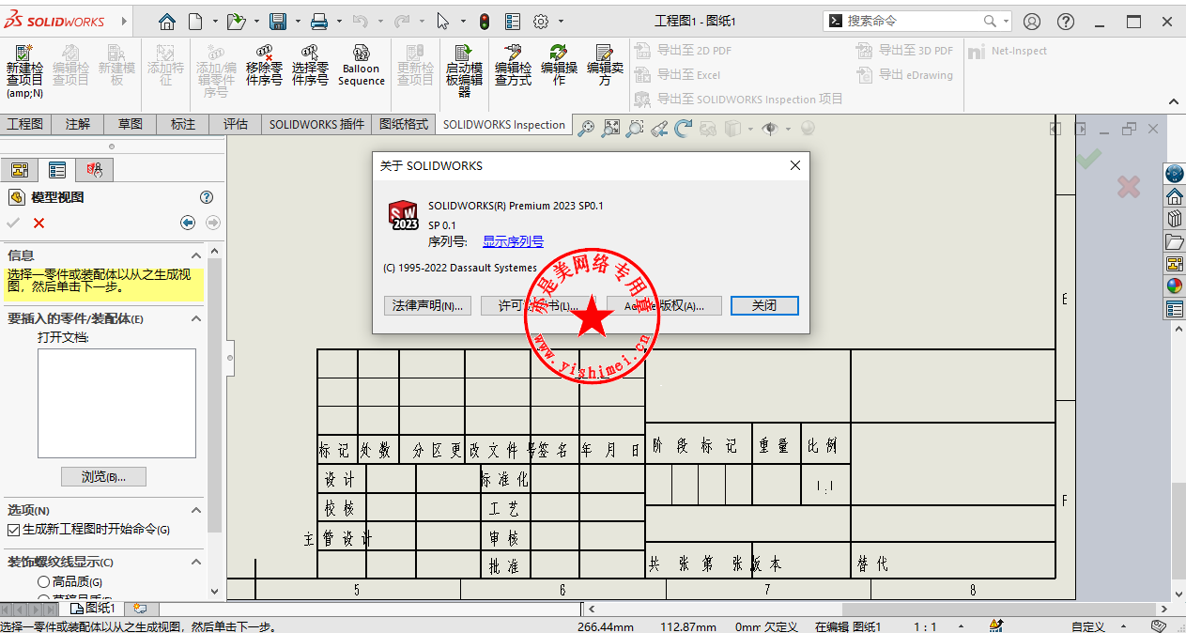Add a new sheet with tab icon

pos(140,609)
